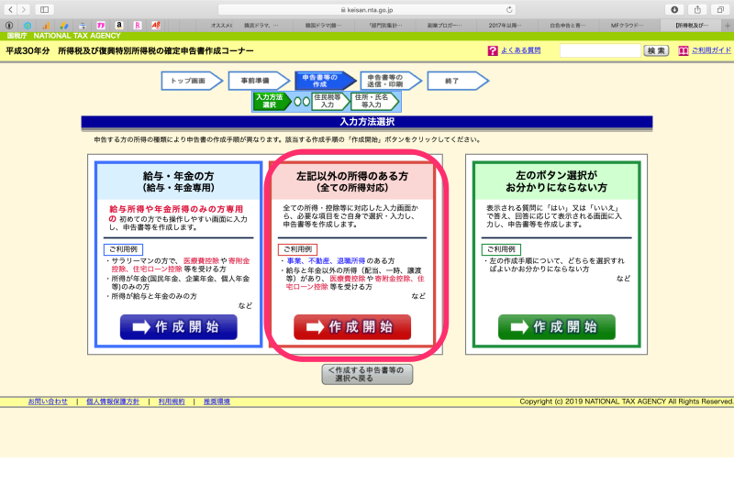734x495 pixels.
Task: Click Safari's back arrow
Action: click(9, 9)
